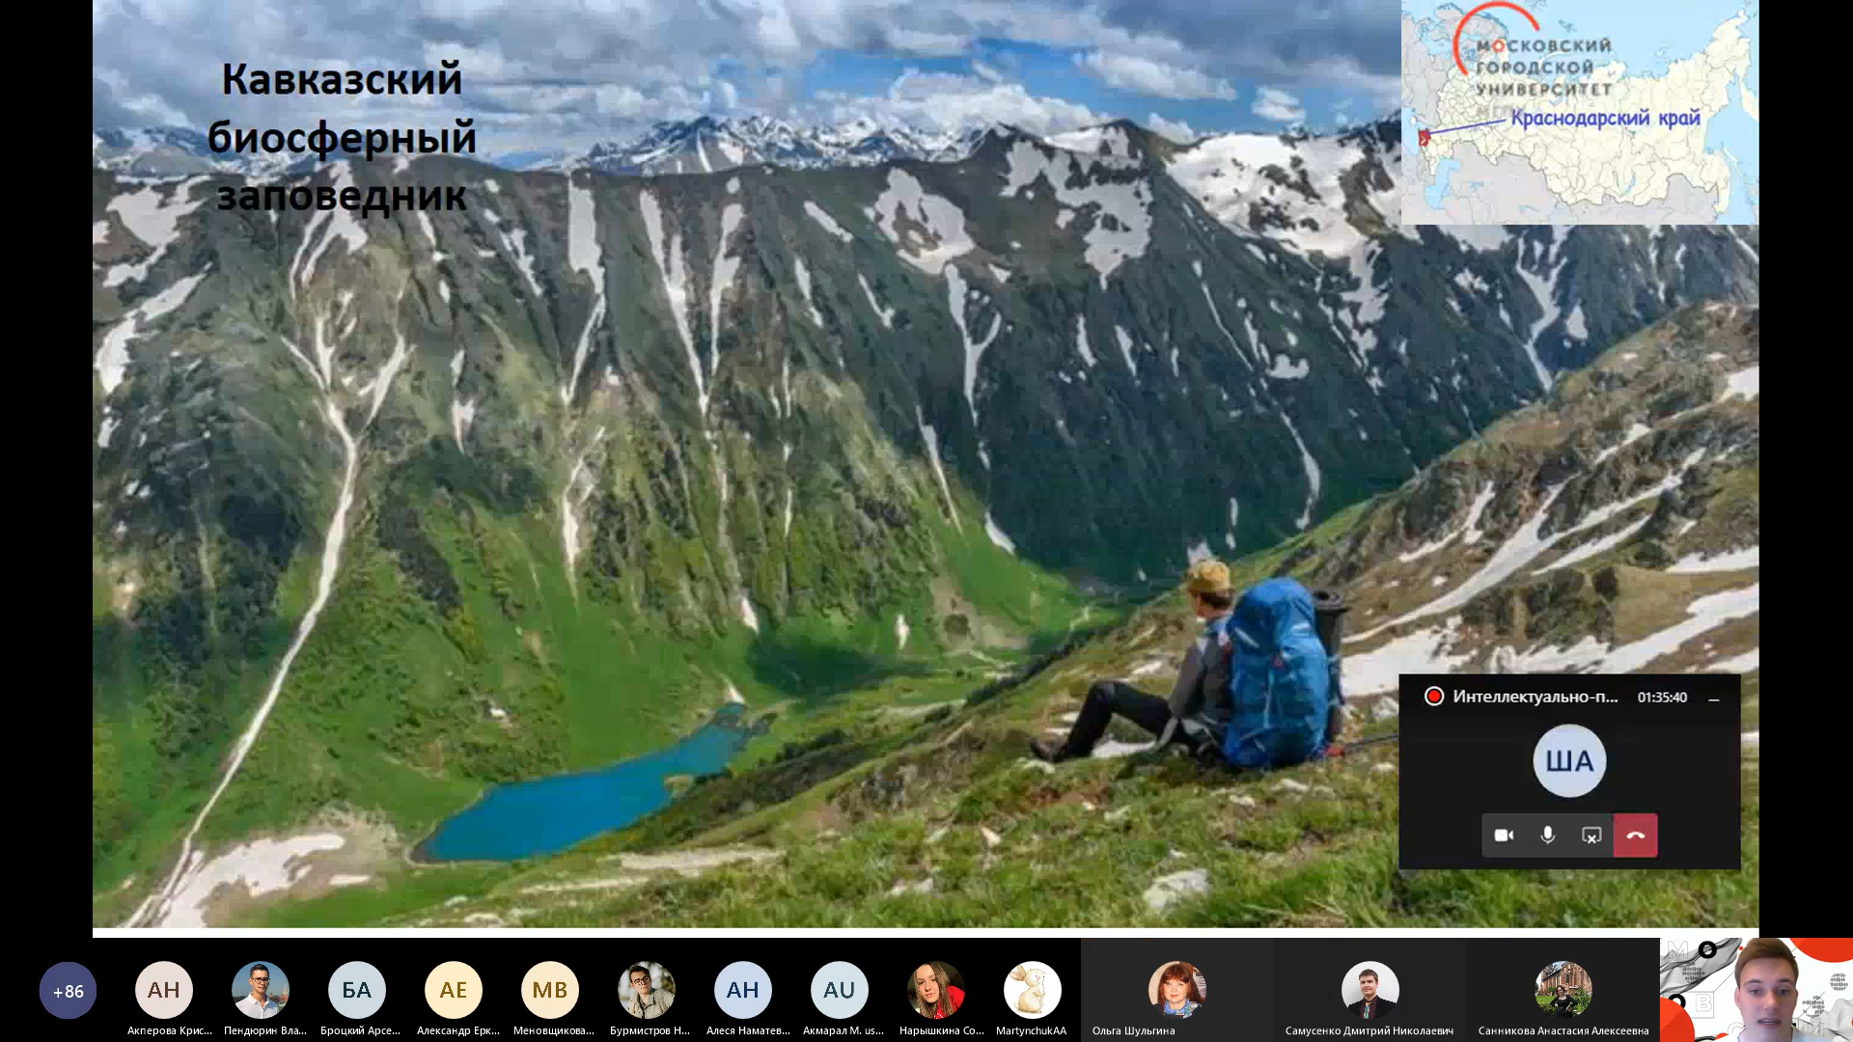
Task: Minimize the mini call window
Action: coord(1714,698)
